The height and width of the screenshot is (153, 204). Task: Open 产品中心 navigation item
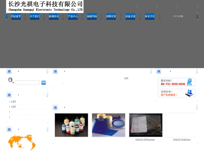(x=73, y=16)
